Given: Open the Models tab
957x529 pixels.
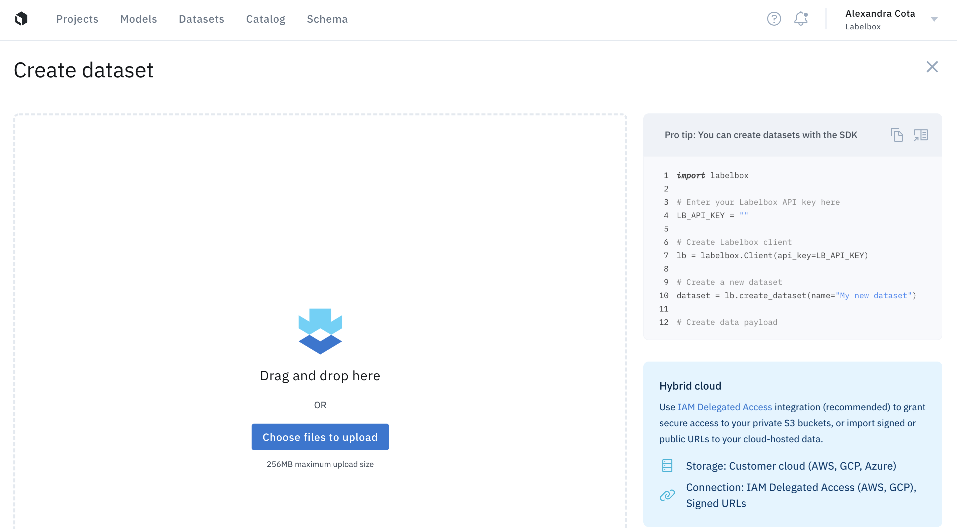Looking at the screenshot, I should click(x=138, y=19).
